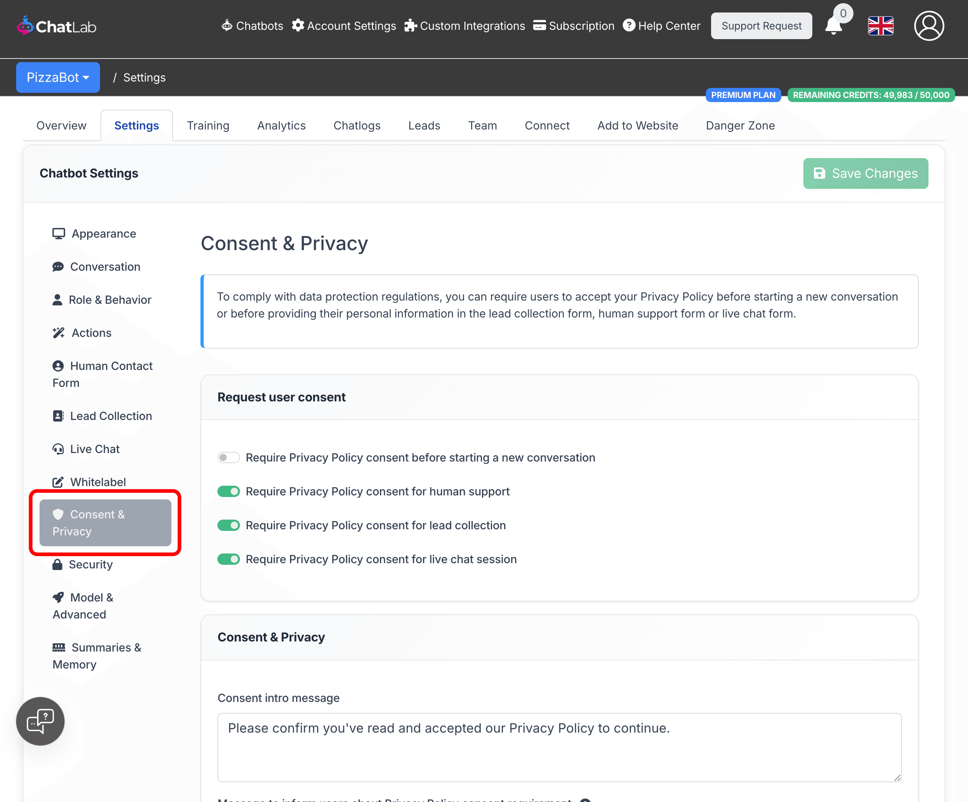Screen dimensions: 968x802
Task: Open Security settings with lock icon
Action: pos(90,564)
